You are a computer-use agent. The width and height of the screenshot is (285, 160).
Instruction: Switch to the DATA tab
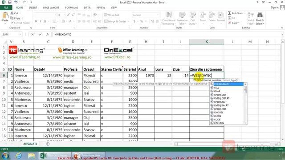87,8
